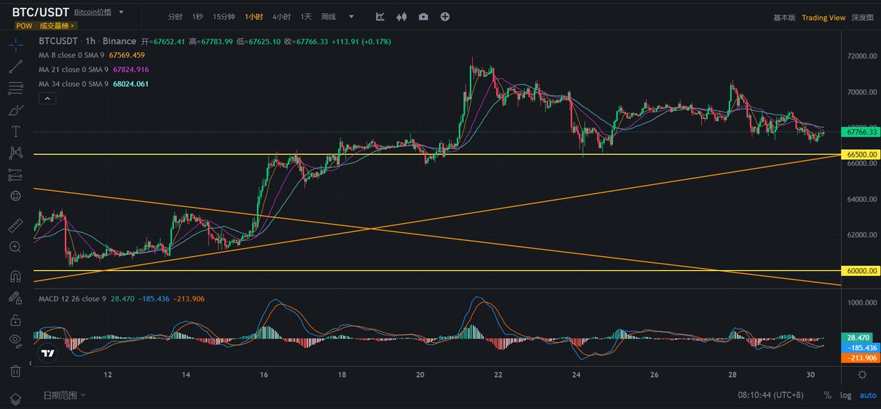
Task: Switch to Trading View chart mode
Action: coord(823,18)
